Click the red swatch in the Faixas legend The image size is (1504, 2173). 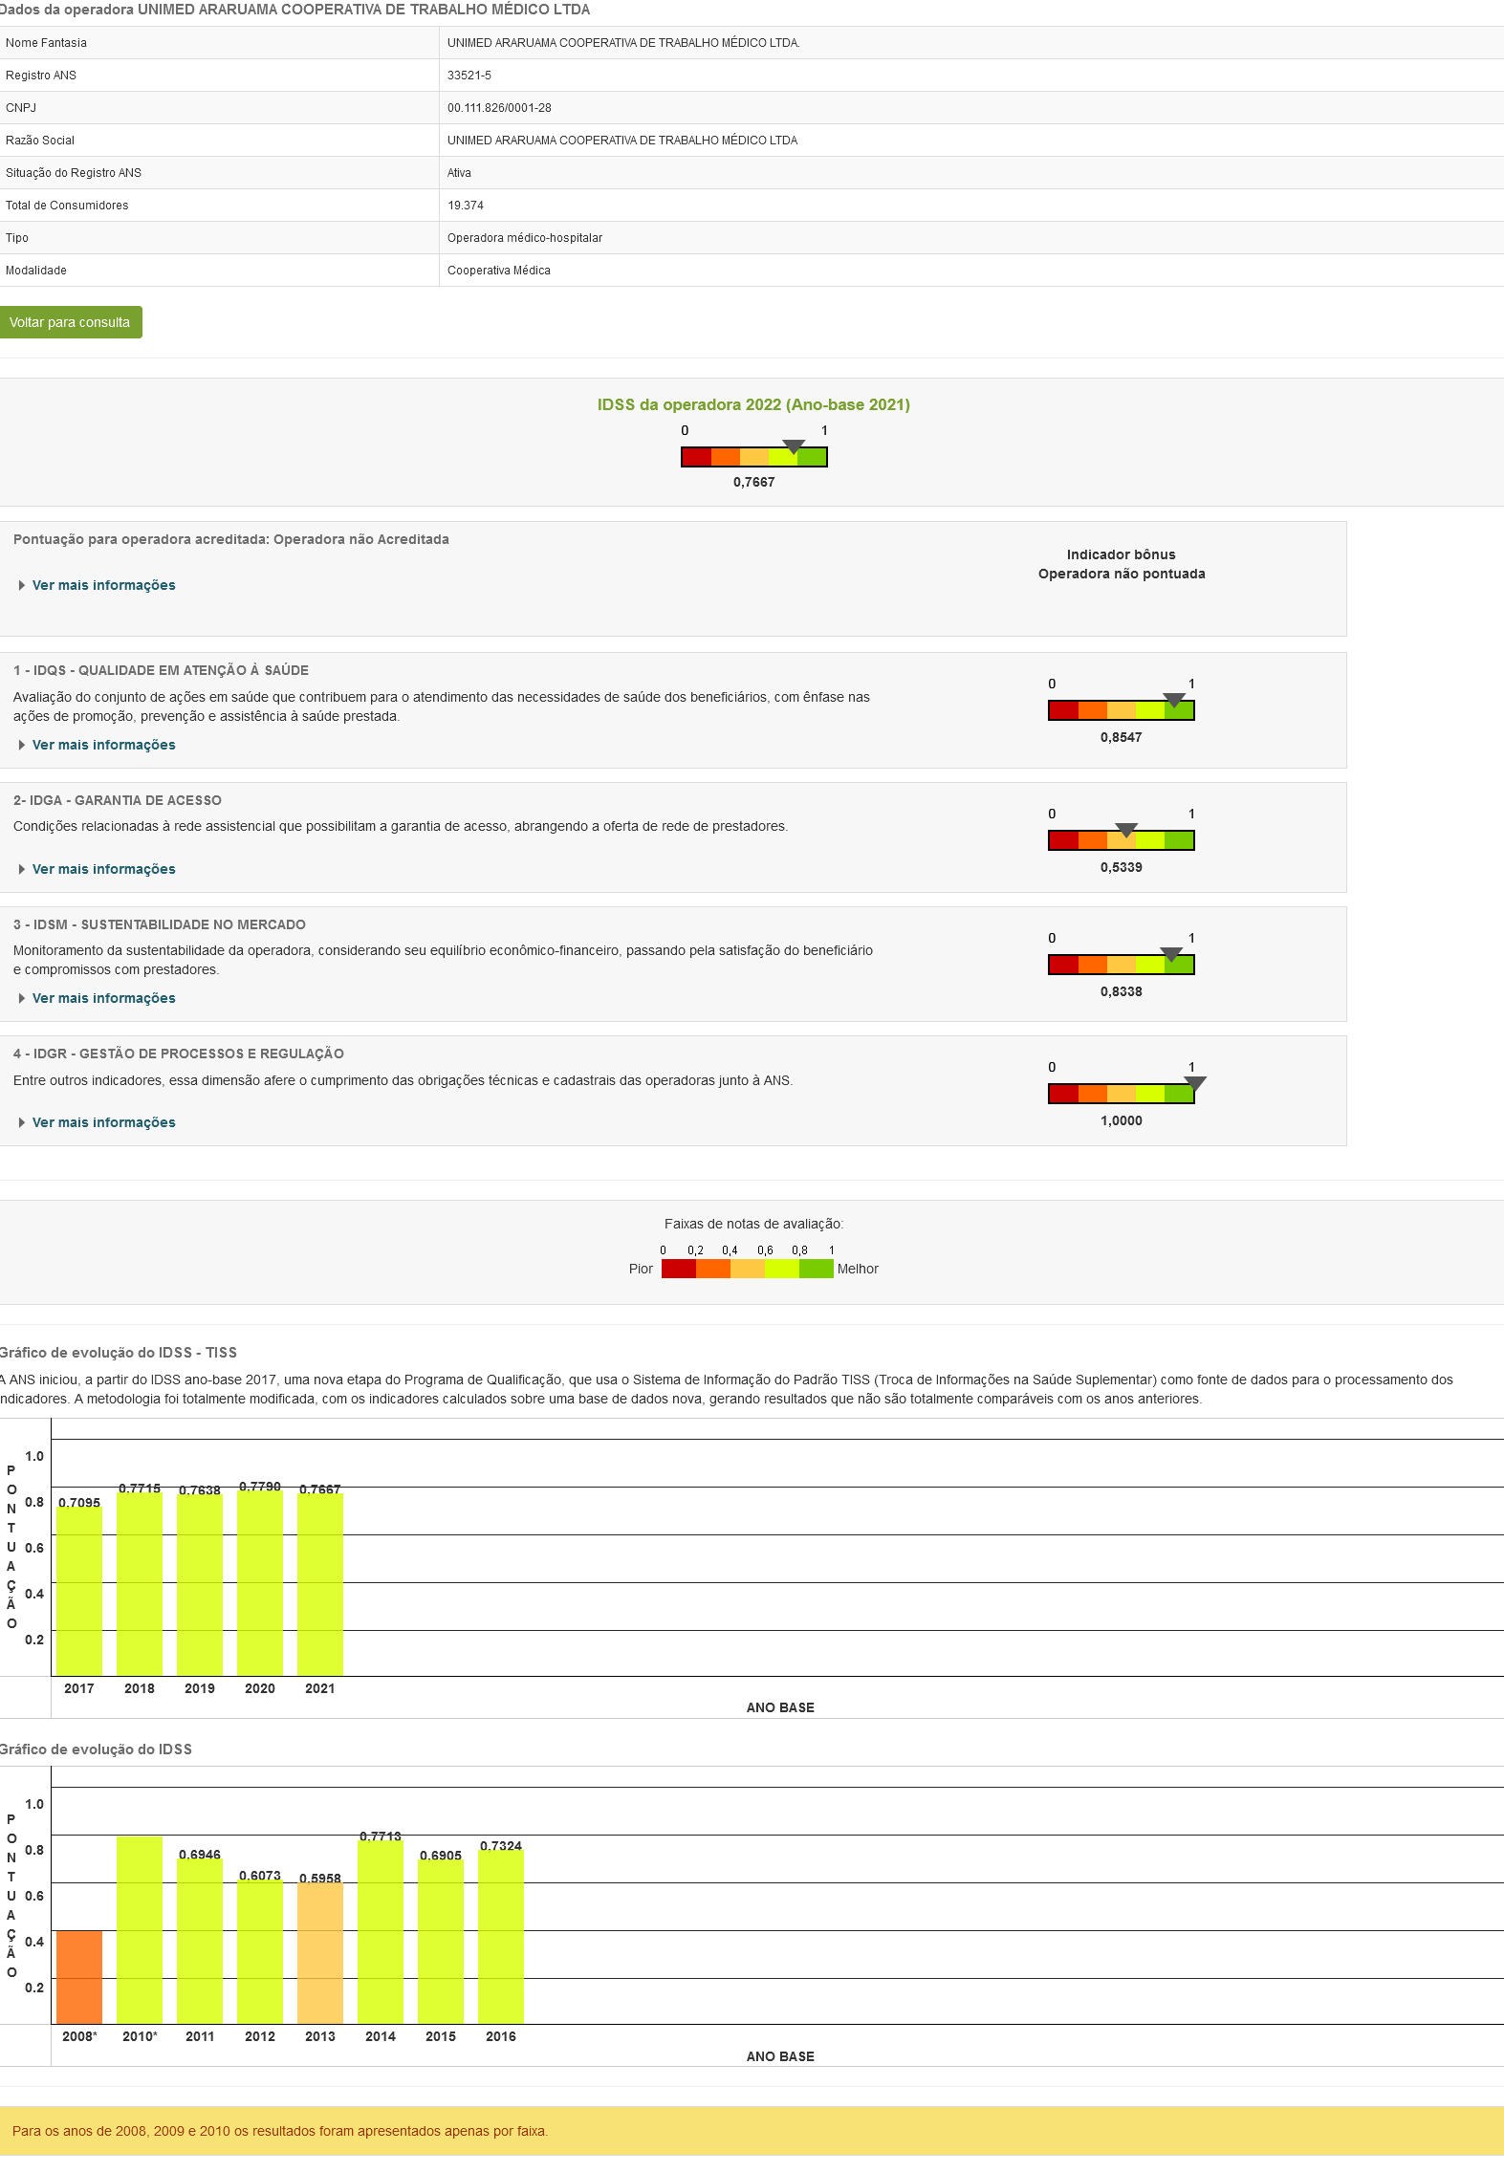(x=679, y=1269)
